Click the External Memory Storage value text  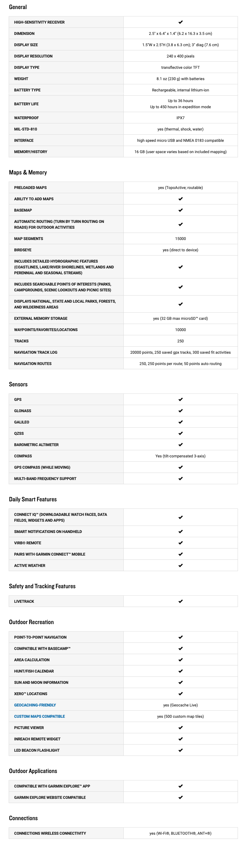tap(180, 318)
